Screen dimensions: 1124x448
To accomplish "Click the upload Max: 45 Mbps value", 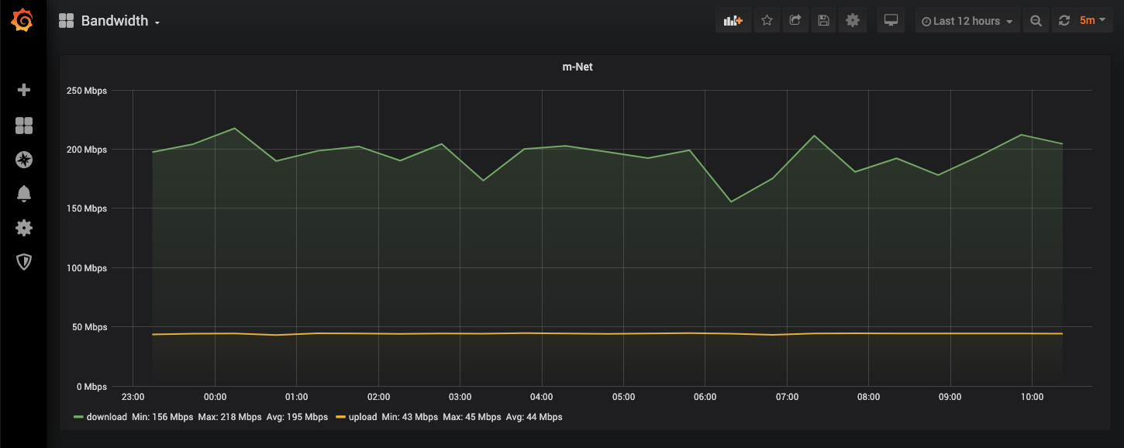I will click(472, 417).
